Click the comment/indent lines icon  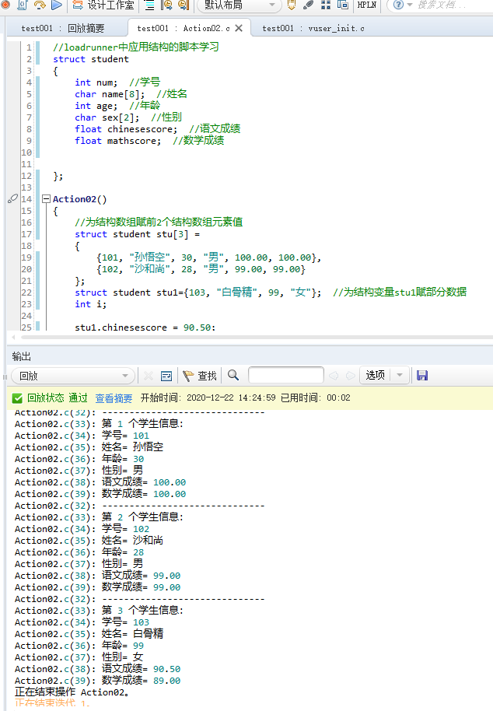click(x=149, y=5)
